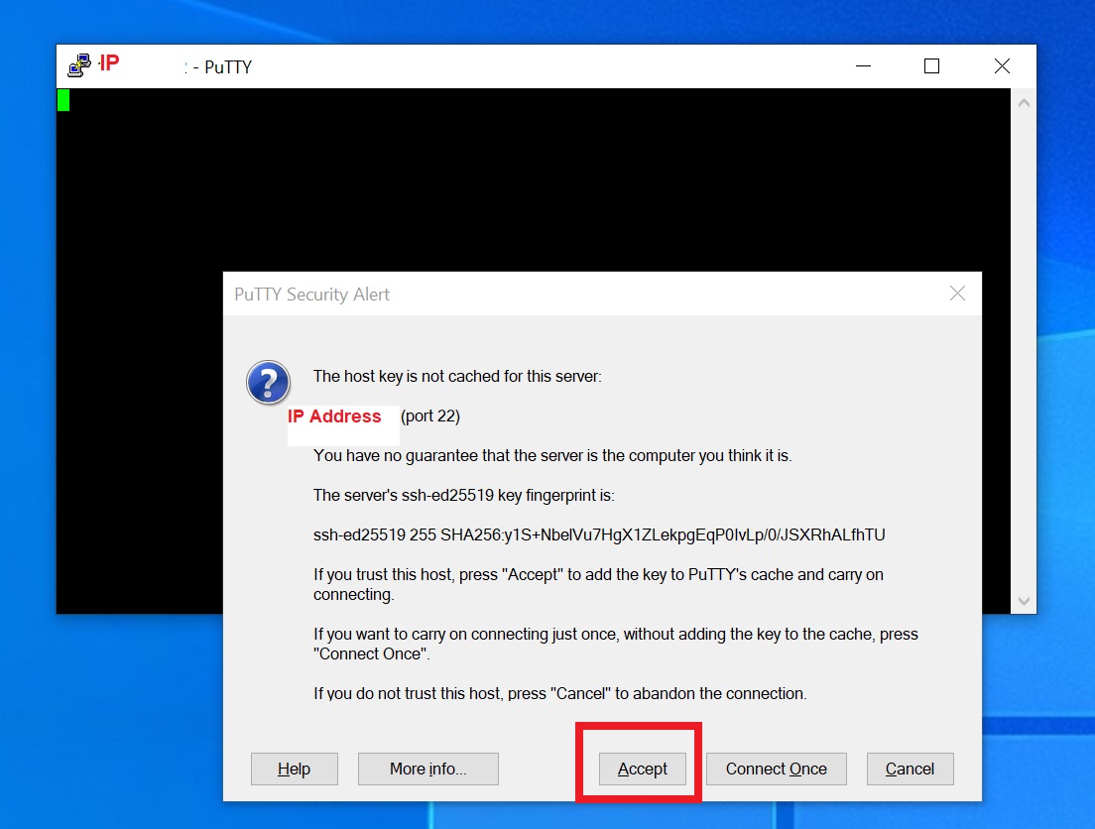Close the PuTTY Security Alert dialog
The image size is (1095, 829).
click(x=957, y=294)
